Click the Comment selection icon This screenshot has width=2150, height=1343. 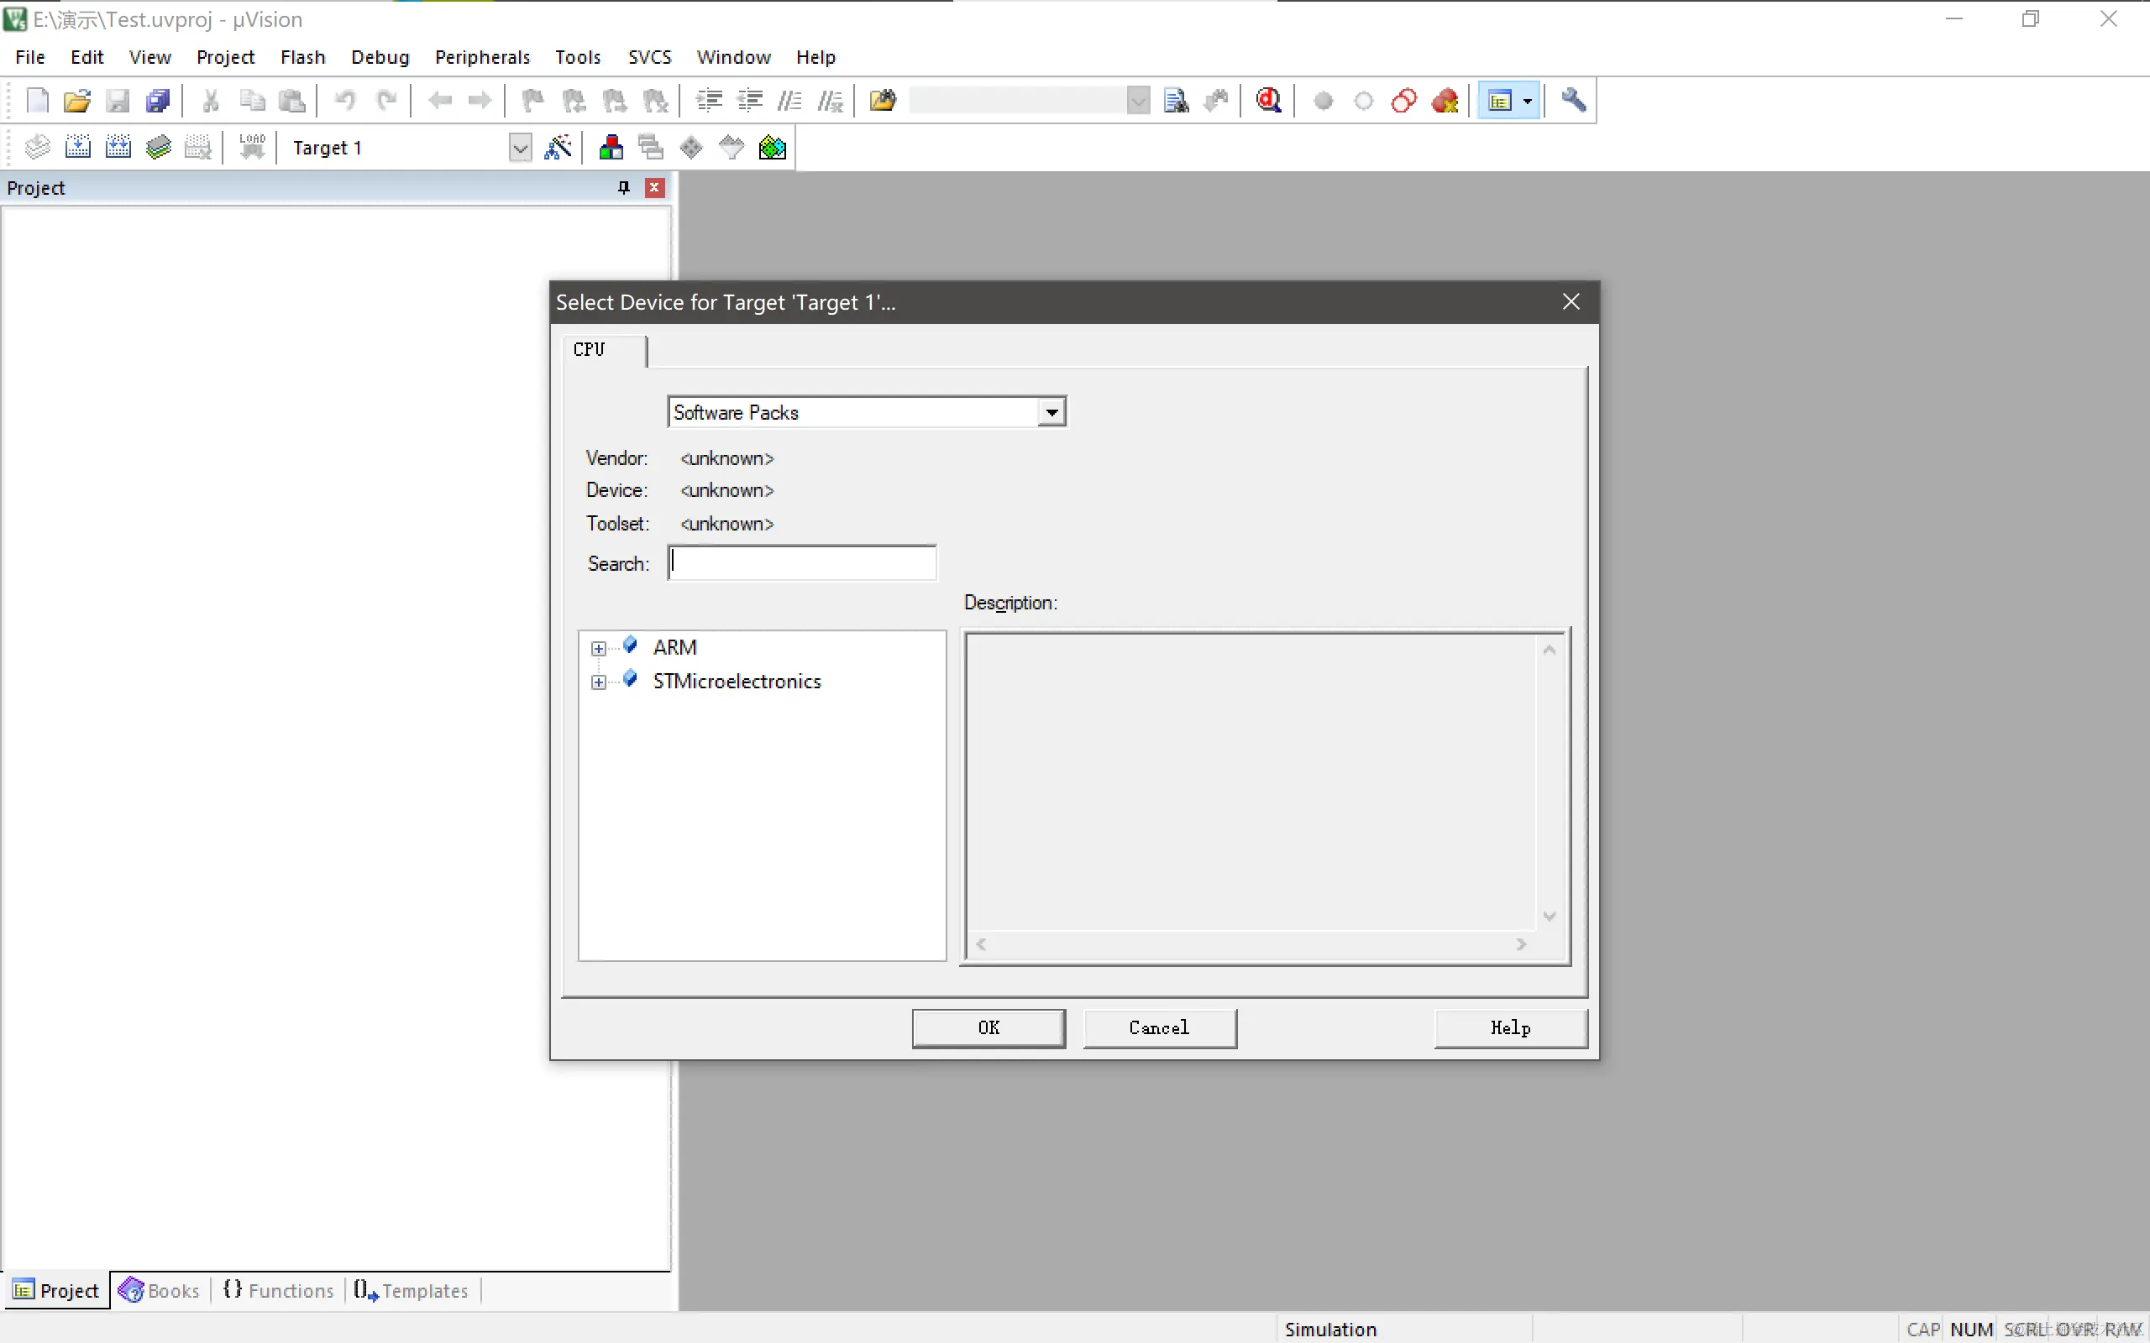(789, 101)
